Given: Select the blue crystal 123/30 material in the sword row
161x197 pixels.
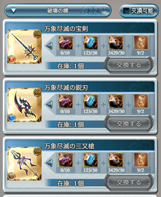Looking at the screenshot, I should click(90, 43).
